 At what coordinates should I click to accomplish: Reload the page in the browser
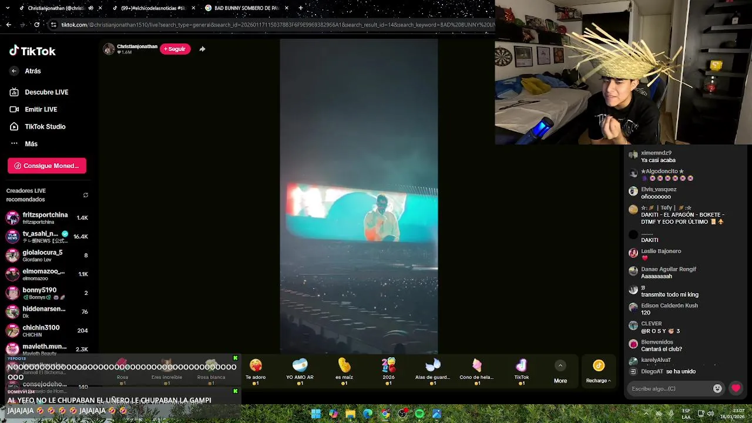(36, 25)
